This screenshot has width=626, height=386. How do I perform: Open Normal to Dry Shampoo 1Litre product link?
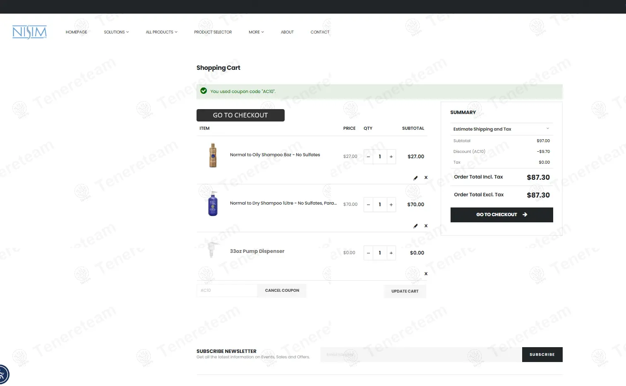click(x=283, y=203)
